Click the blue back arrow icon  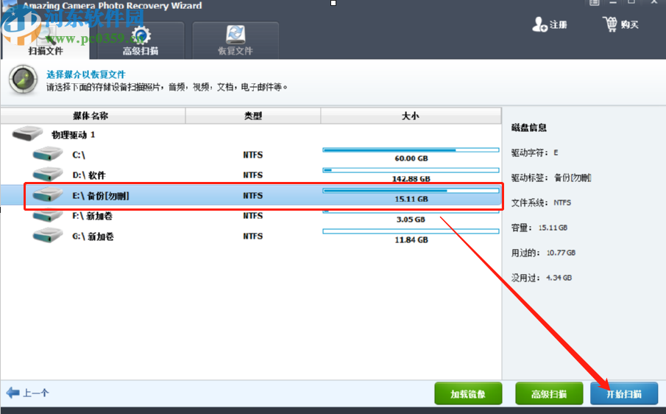click(x=13, y=393)
